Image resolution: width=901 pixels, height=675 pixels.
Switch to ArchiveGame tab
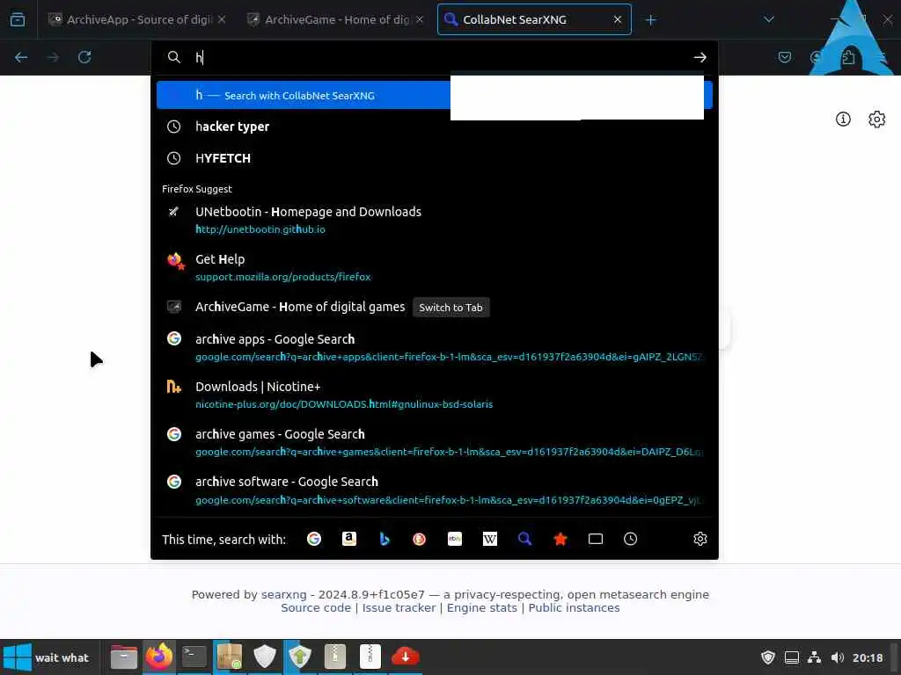tap(335, 19)
